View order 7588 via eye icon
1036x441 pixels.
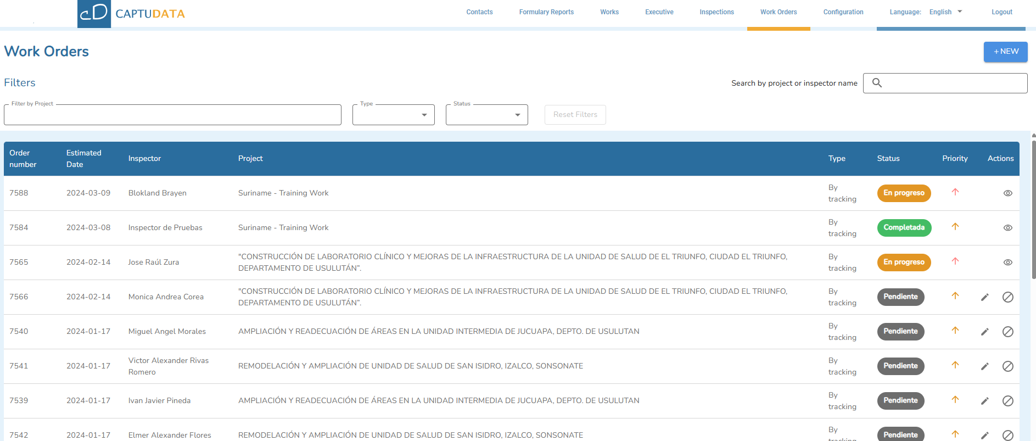[x=1007, y=193]
